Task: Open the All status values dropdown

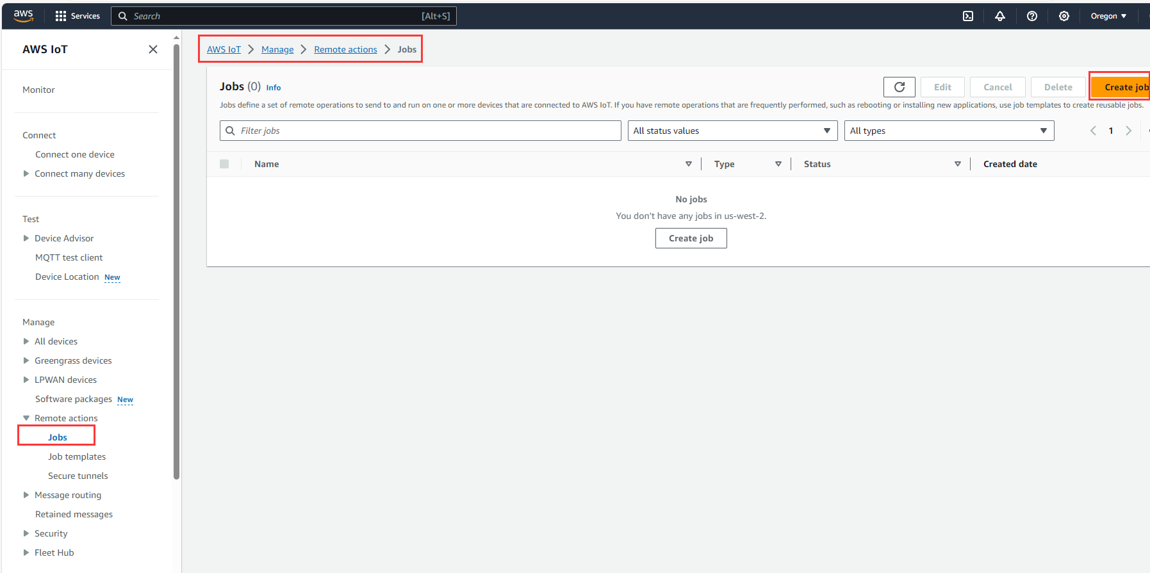Action: pos(732,131)
